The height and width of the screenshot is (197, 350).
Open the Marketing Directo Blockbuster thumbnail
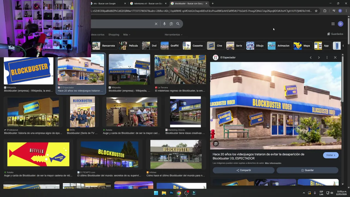185,112
